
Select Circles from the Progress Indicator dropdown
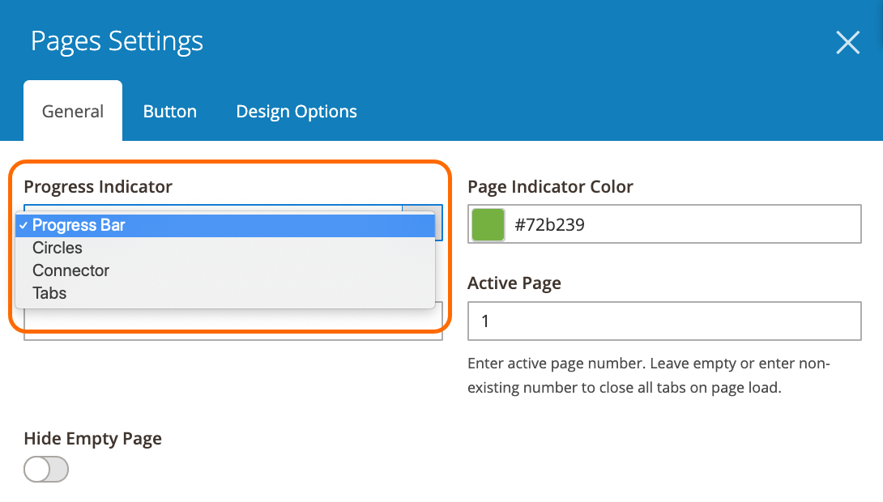click(57, 248)
